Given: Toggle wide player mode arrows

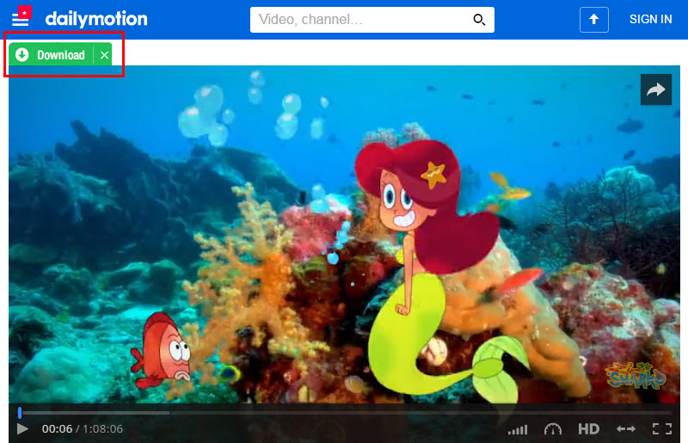Looking at the screenshot, I should pos(626,429).
